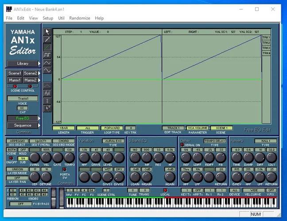Open the Edit menu

tap(20, 18)
